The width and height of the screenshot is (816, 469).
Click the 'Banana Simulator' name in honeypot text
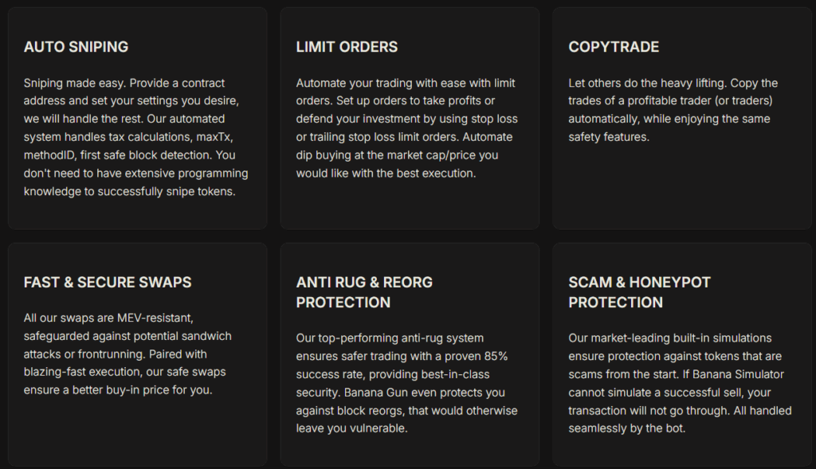(735, 374)
